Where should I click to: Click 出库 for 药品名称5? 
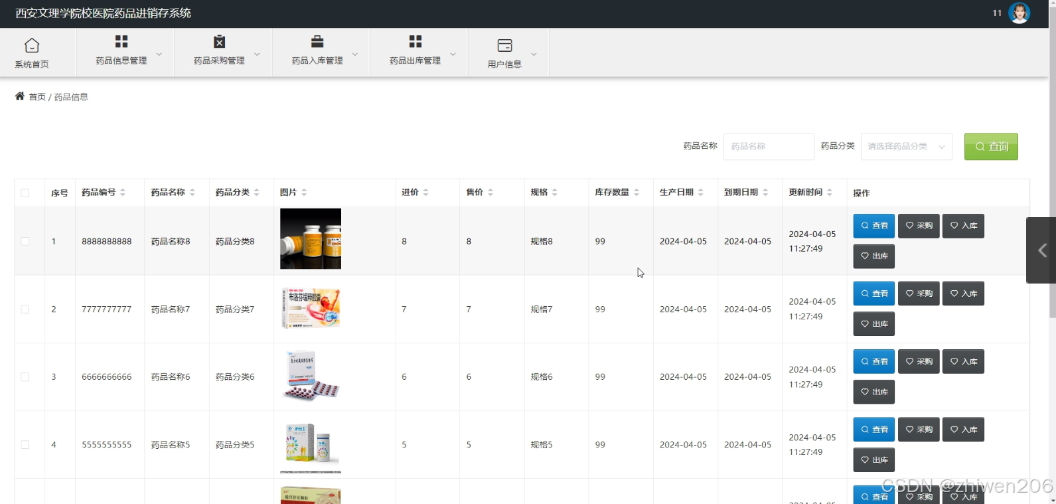click(874, 460)
